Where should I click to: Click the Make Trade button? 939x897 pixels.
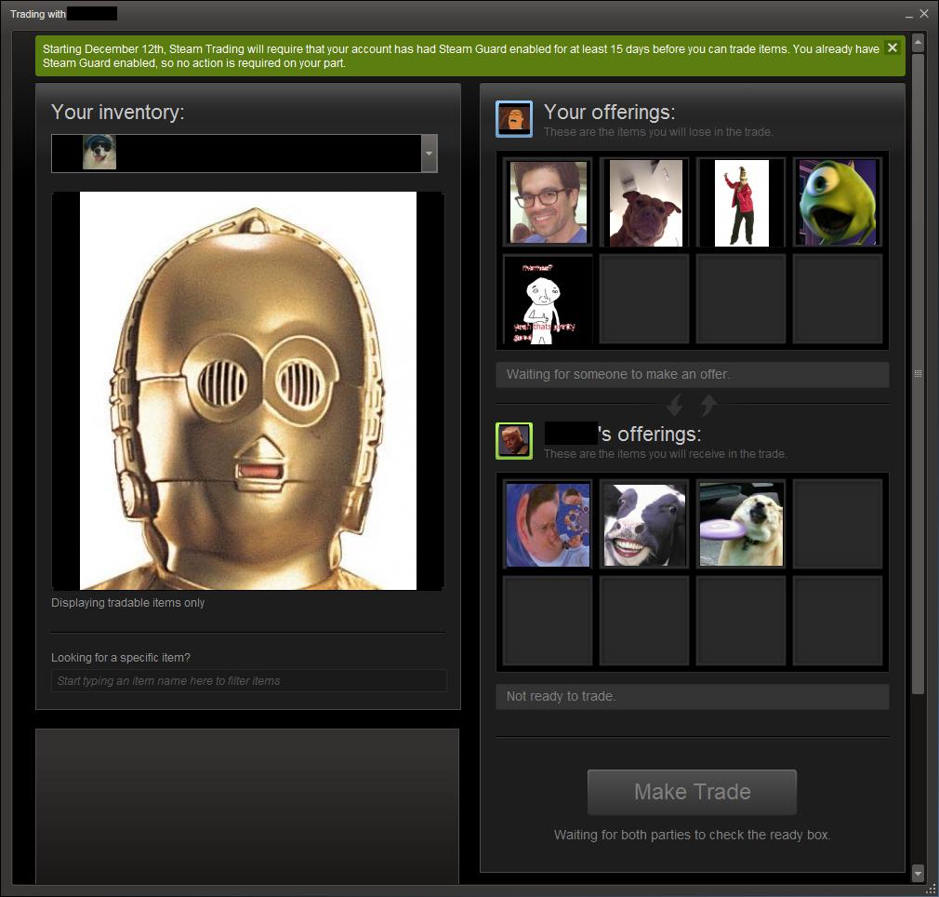pyautogui.click(x=693, y=792)
